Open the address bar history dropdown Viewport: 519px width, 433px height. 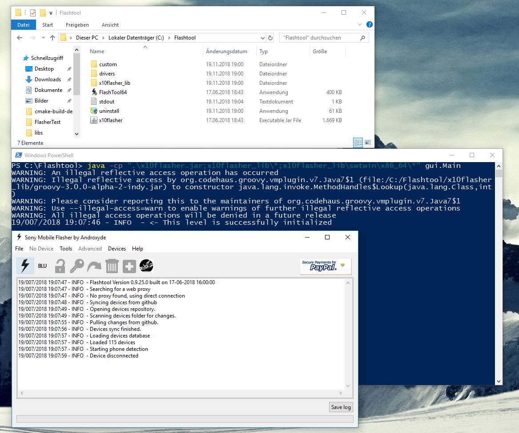pos(262,38)
